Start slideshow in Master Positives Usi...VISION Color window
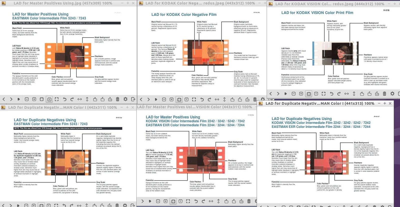400x207 pixels. coord(150,201)
